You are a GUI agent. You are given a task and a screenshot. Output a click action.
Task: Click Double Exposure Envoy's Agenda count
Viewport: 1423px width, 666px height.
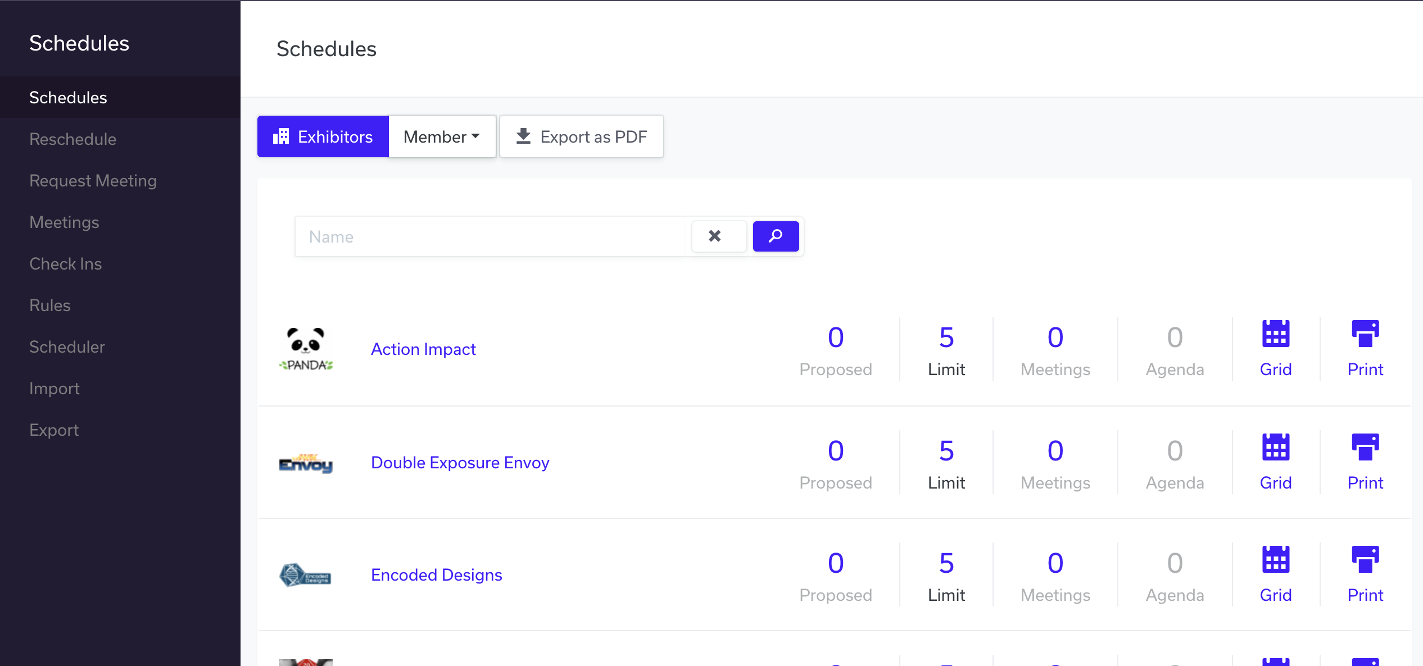pos(1175,451)
